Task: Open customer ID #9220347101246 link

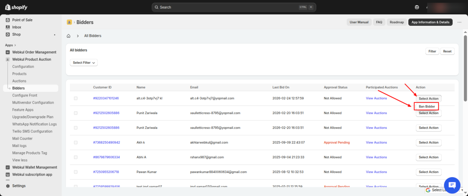Action: [x=106, y=98]
